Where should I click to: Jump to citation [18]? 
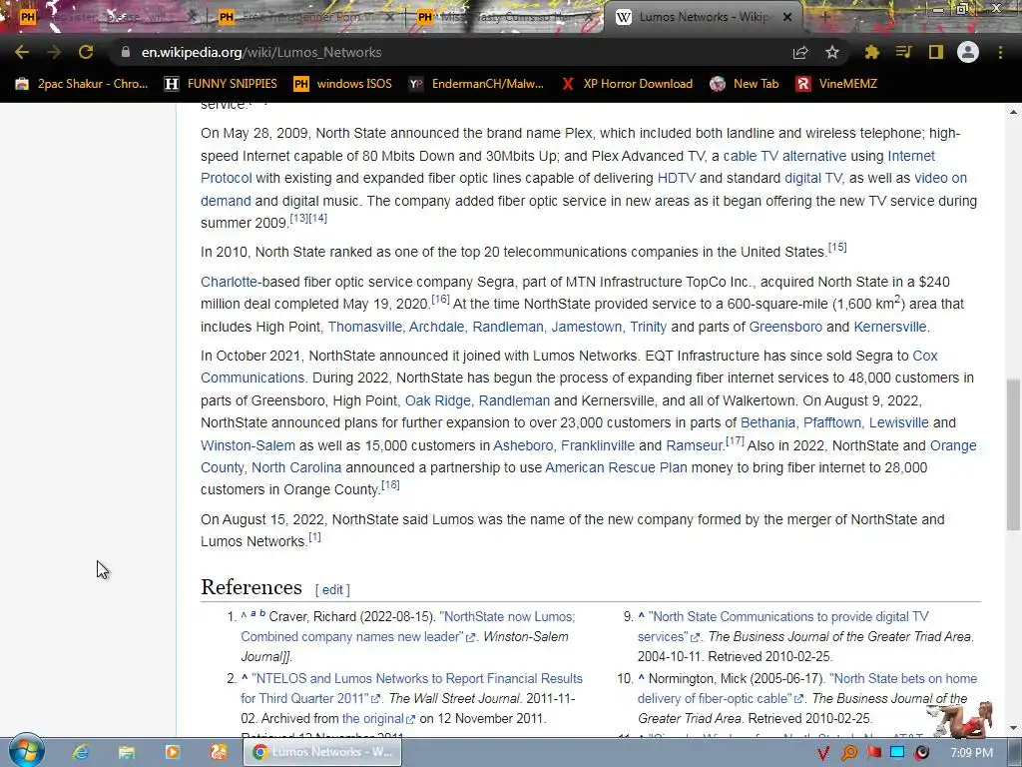tap(390, 484)
